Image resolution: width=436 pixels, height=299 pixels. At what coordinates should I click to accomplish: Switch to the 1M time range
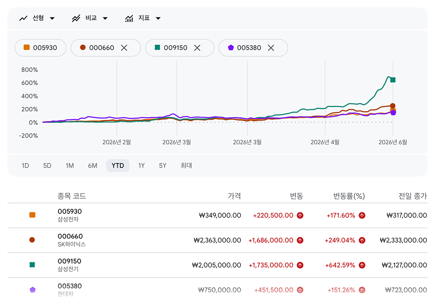70,166
